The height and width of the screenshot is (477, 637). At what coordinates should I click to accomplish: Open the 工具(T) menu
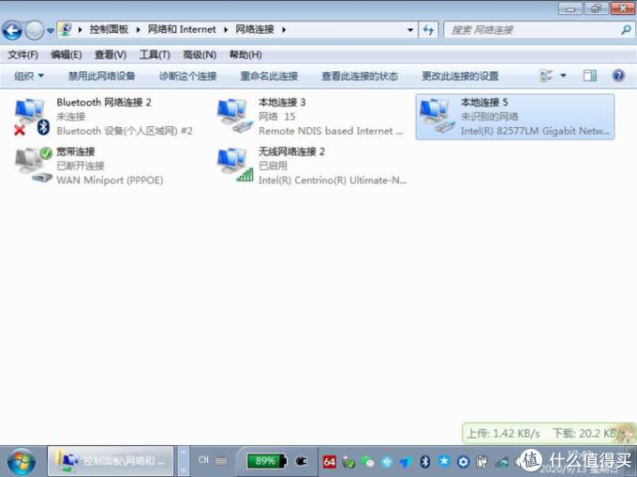click(x=155, y=55)
